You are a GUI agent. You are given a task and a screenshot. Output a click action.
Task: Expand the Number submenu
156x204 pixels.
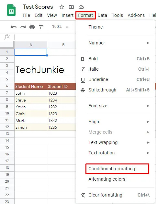[115, 43]
